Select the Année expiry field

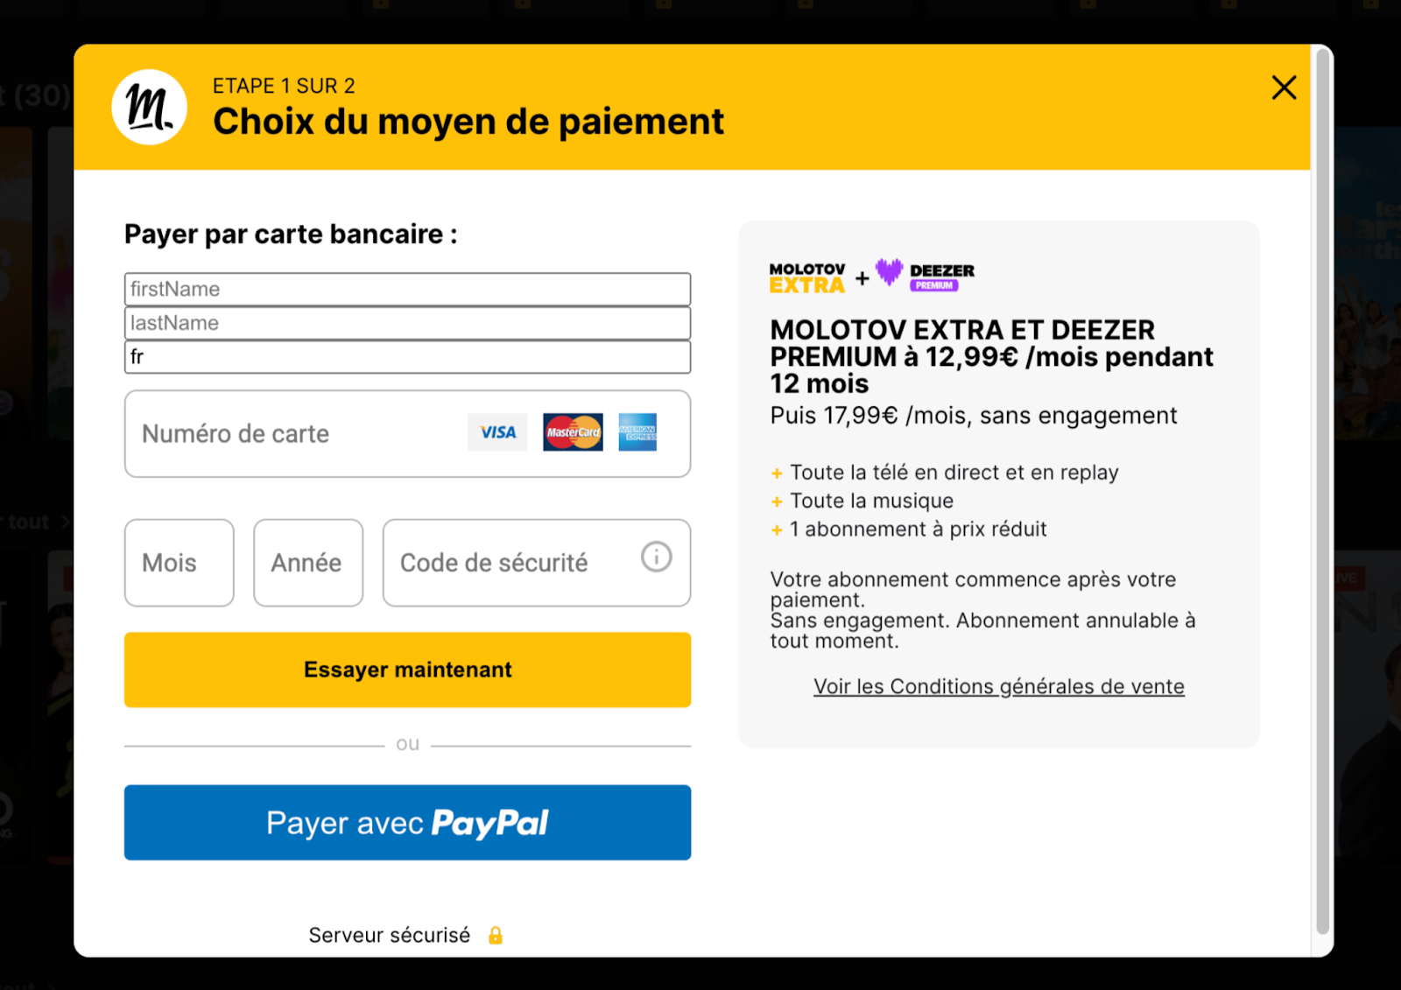(x=308, y=563)
